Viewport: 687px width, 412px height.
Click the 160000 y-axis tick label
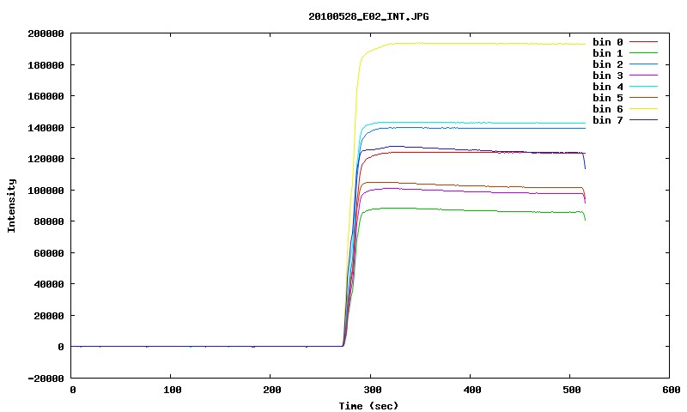point(46,96)
